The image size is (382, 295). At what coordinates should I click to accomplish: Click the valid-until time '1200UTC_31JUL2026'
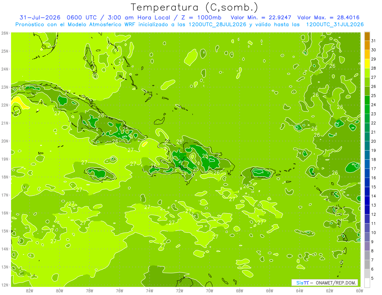coord(335,25)
